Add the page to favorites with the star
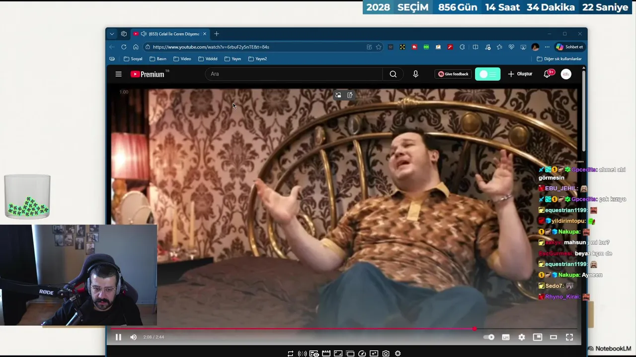 click(x=379, y=47)
